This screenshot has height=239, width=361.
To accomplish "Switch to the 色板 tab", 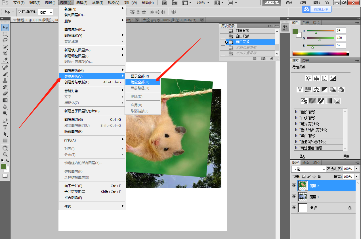I will pyautogui.click(x=306, y=23).
